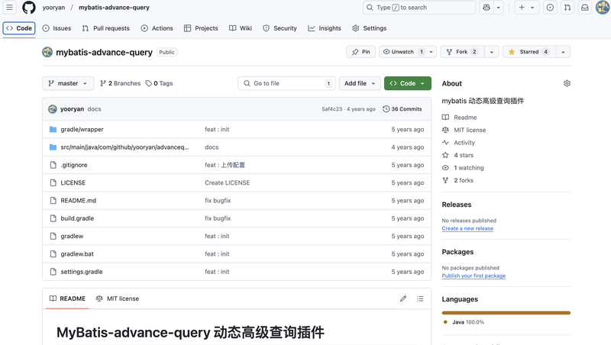Click yooryan commit author avatar
Image resolution: width=611 pixels, height=345 pixels.
53,109
